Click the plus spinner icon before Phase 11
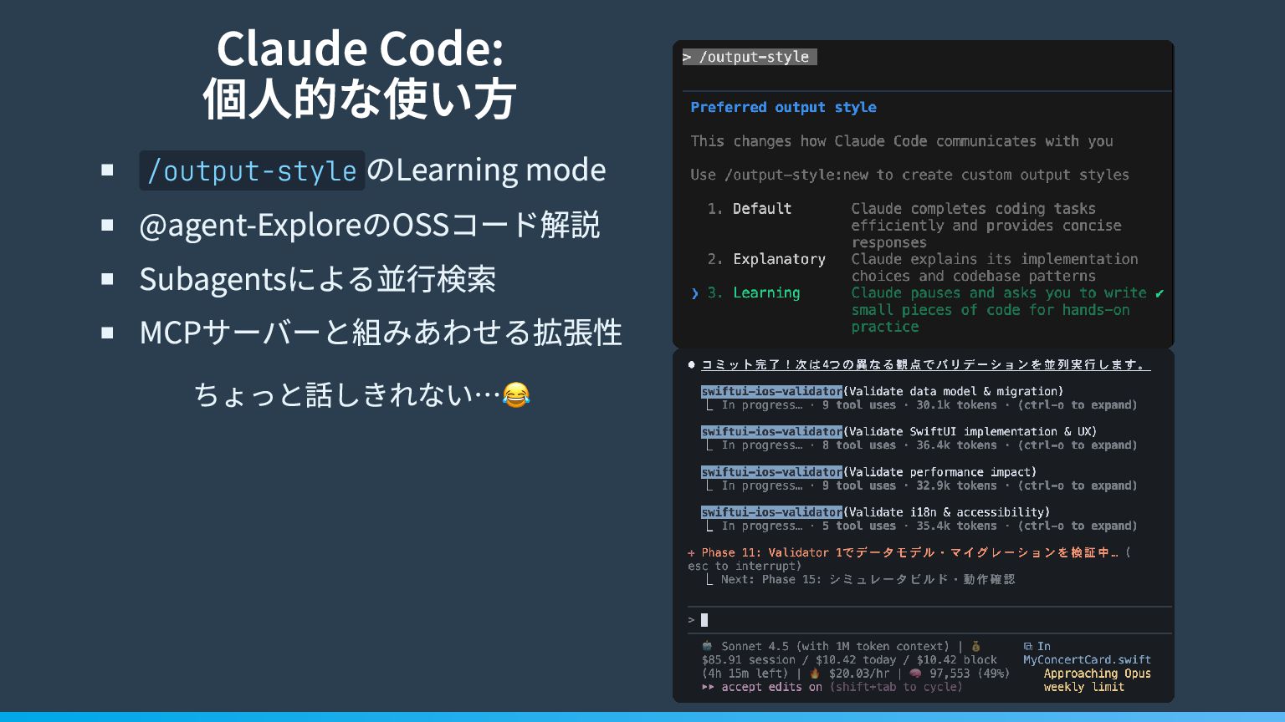 691,552
